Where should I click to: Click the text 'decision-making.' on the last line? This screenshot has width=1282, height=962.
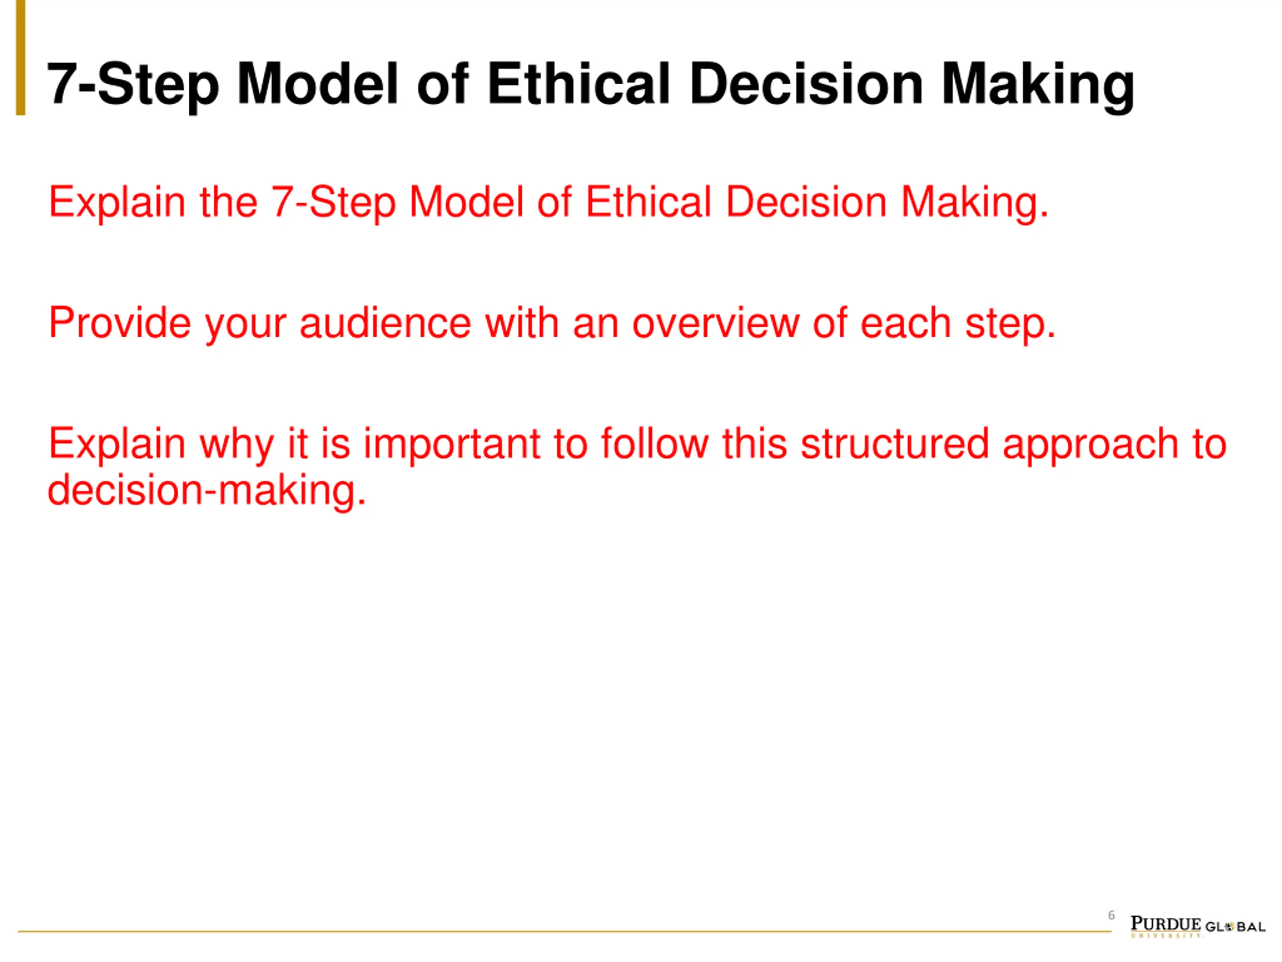tap(207, 492)
